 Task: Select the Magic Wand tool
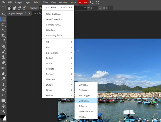(3, 30)
